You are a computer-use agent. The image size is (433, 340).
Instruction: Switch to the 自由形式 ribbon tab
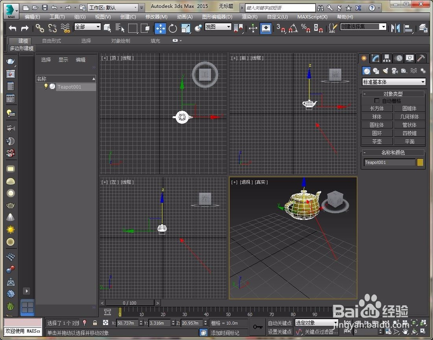(x=52, y=41)
